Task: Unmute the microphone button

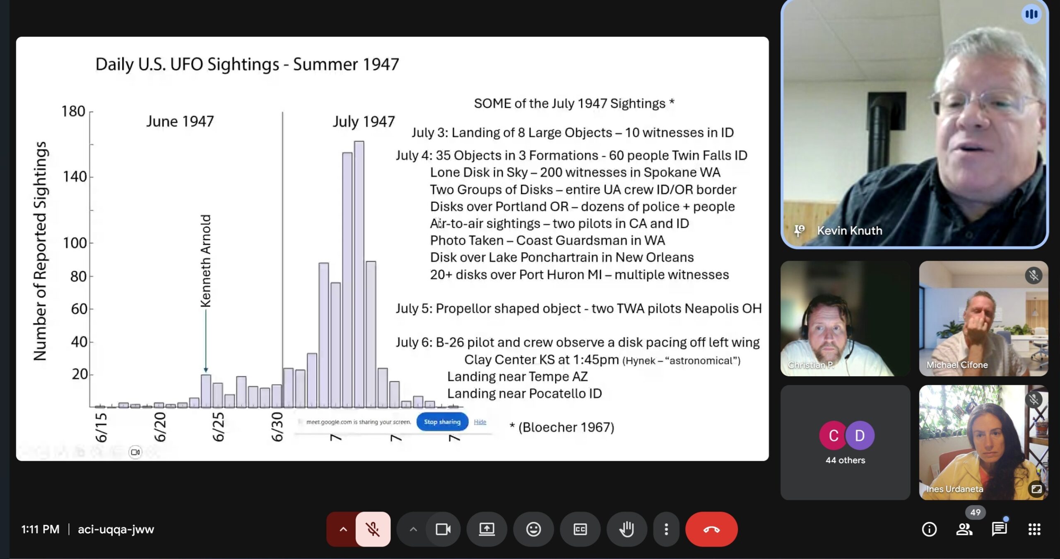Action: (373, 529)
